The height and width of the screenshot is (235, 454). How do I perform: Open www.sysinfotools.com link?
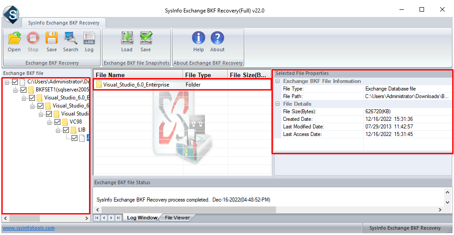(x=29, y=228)
